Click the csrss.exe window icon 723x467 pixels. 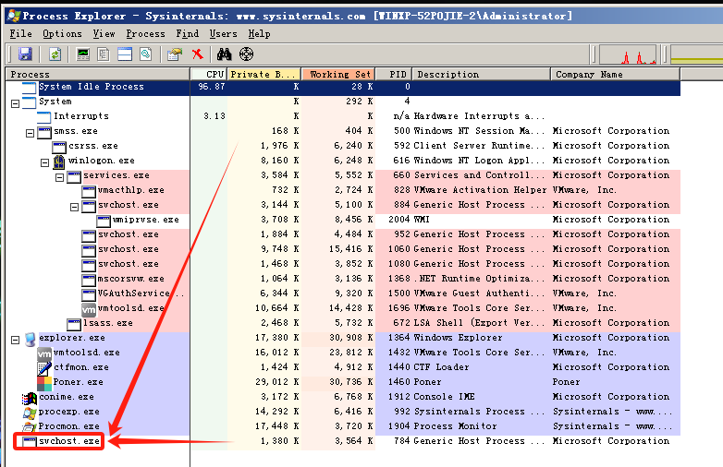point(59,148)
